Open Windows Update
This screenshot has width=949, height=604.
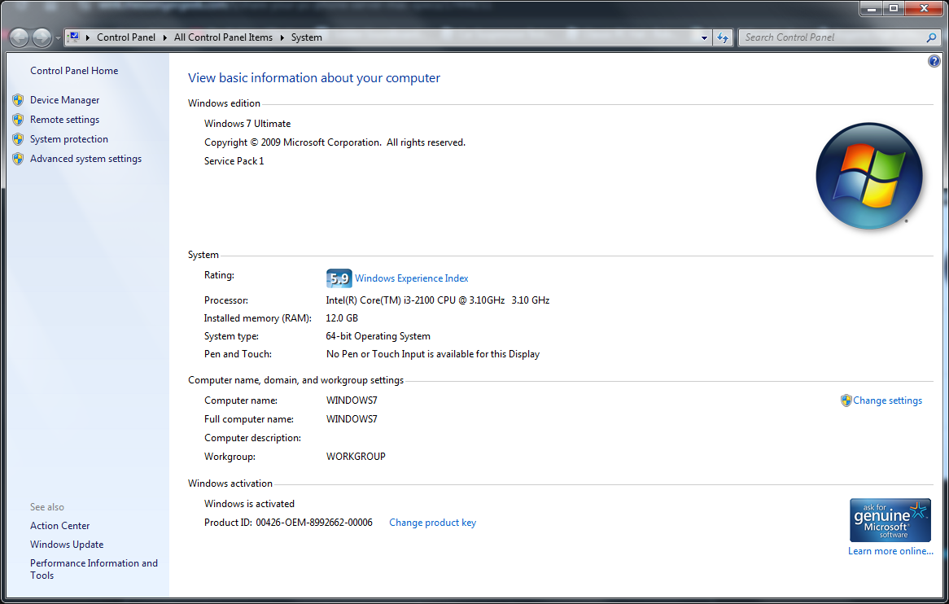coord(67,545)
